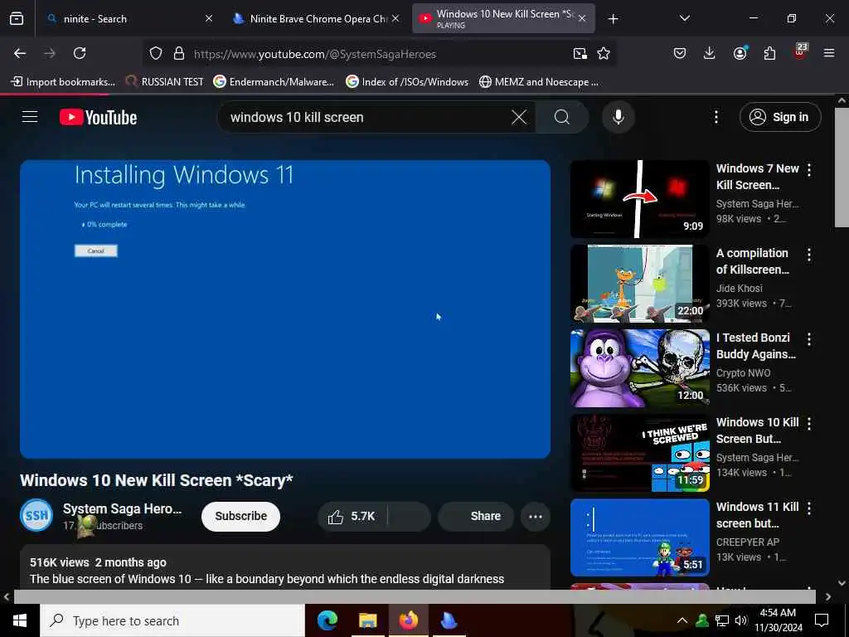Like the video thumbs-up button

[x=352, y=516]
